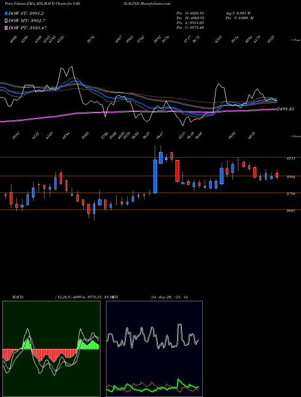Click the chart title 'Price,Volume,EMA,ADX,MACD Charts for VAD'
This screenshot has height=397, width=301.
pos(42,4)
